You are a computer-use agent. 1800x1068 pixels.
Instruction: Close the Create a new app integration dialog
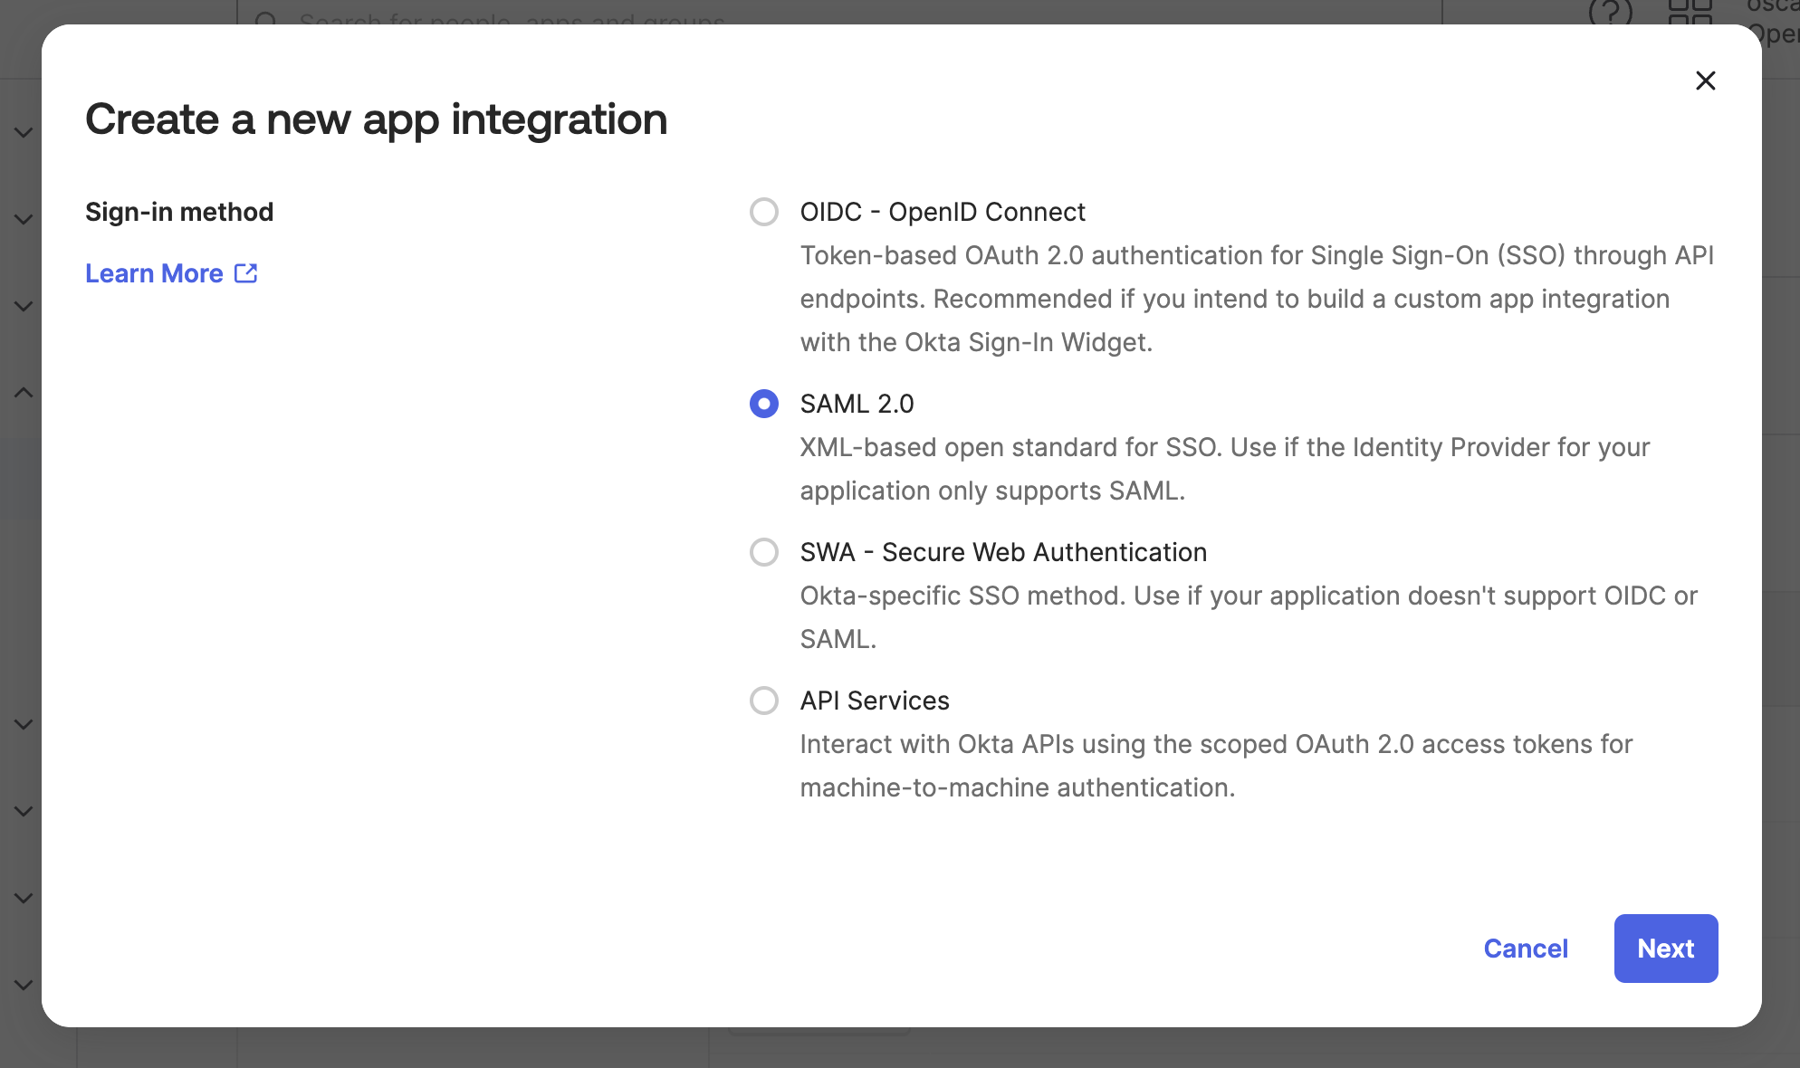click(x=1705, y=81)
